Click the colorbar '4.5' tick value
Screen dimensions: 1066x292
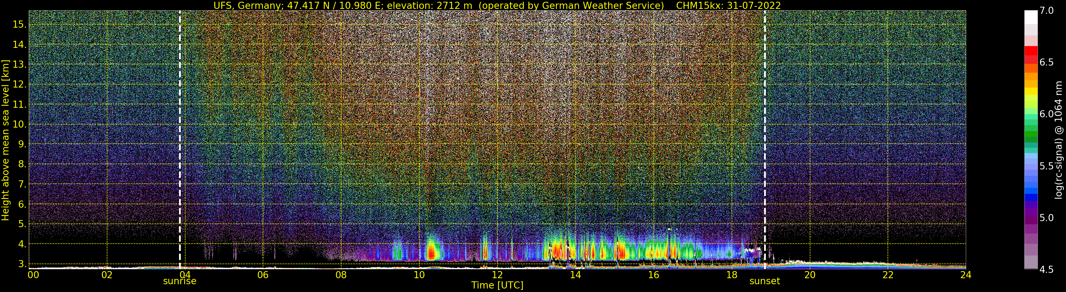tap(1046, 269)
